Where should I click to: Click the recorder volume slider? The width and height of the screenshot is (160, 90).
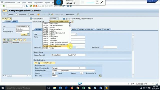(x=90, y=3)
